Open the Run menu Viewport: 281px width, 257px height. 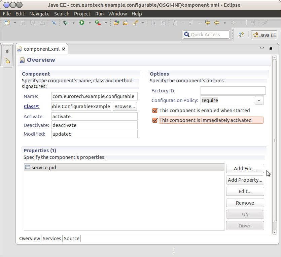pyautogui.click(x=100, y=14)
